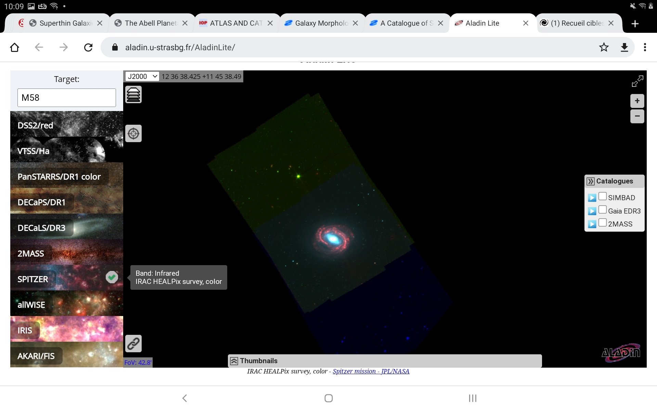Viewport: 657px width, 410px height.
Task: Click the SIMBAD play arrow icon
Action: [x=592, y=198]
